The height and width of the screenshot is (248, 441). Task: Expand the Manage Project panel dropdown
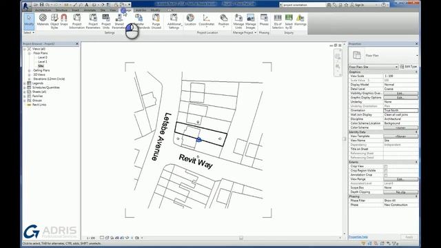245,32
